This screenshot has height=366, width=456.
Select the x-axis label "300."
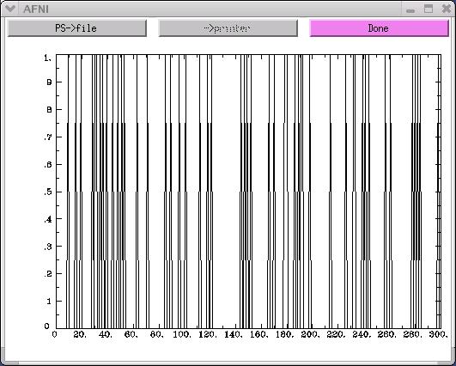tap(438, 334)
